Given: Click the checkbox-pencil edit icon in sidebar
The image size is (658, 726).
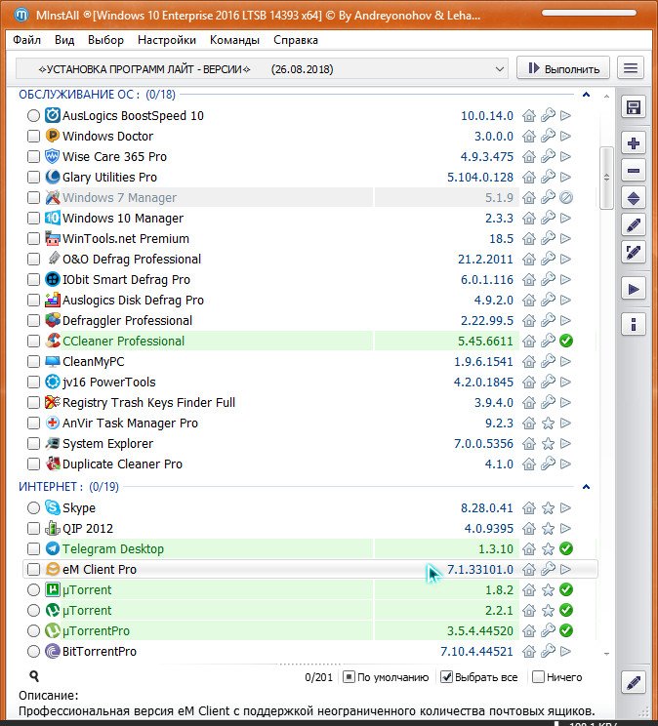Looking at the screenshot, I should pyautogui.click(x=633, y=253).
